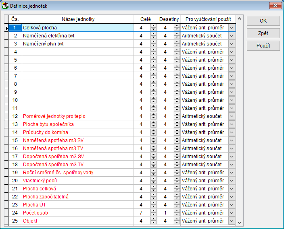Open calculation type dropdown for Počet osob
284x229 pixels.
point(232,213)
